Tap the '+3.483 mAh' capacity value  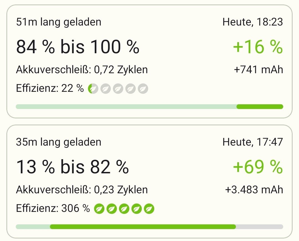pos(254,190)
